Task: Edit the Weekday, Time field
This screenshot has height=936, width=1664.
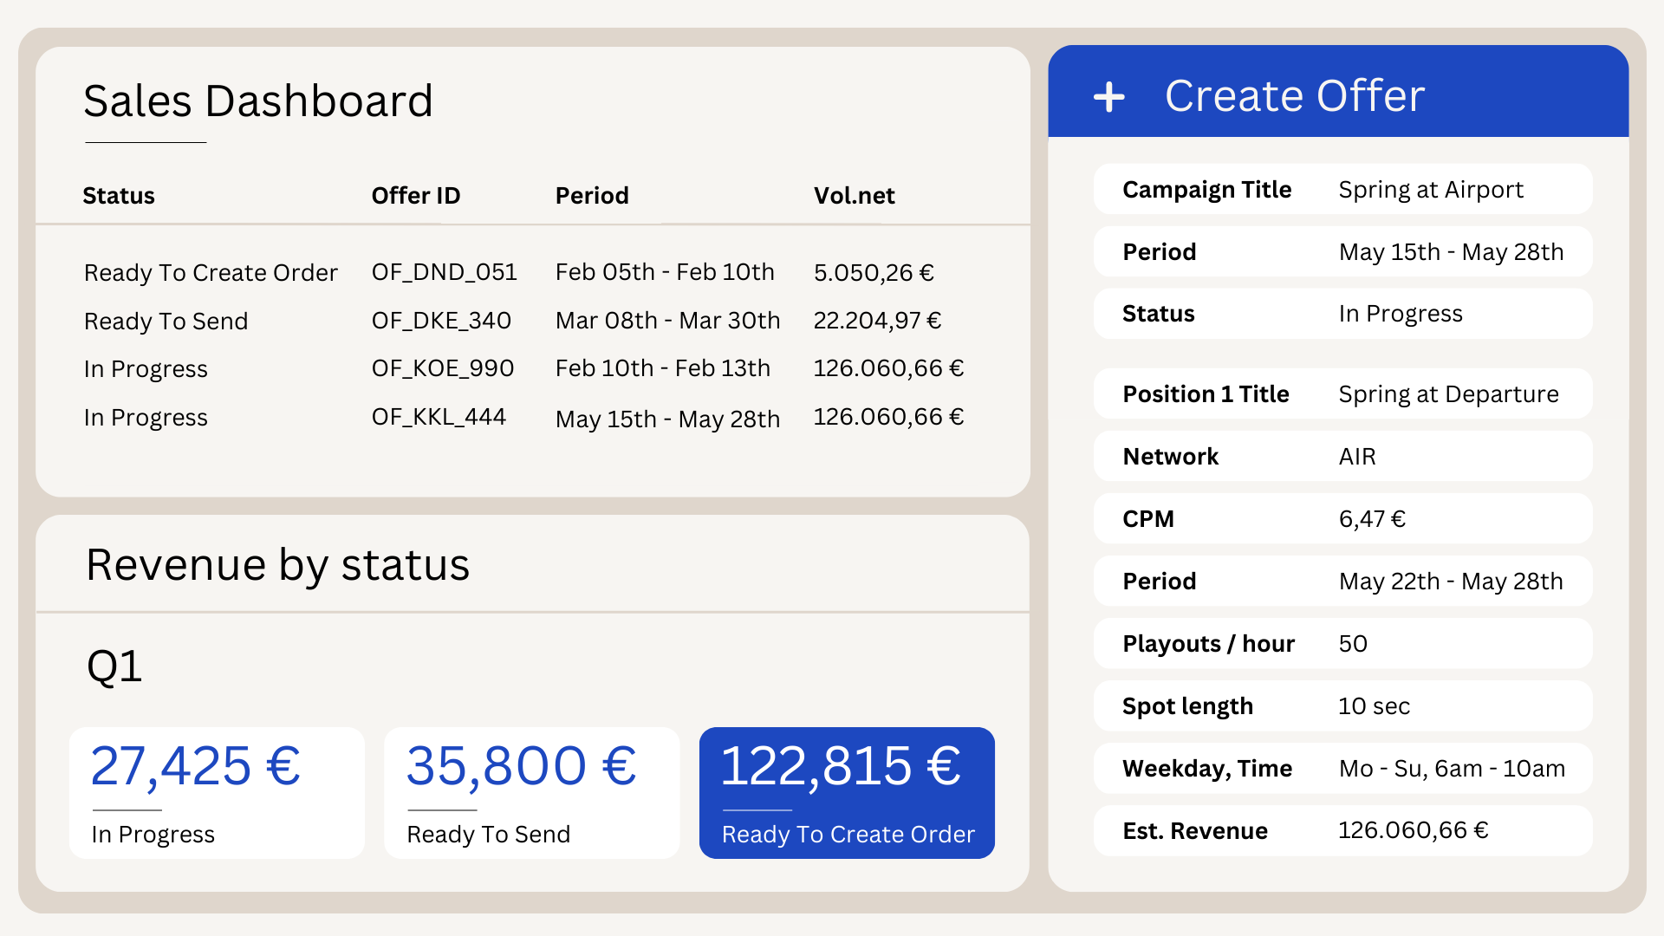Action: coord(1451,769)
